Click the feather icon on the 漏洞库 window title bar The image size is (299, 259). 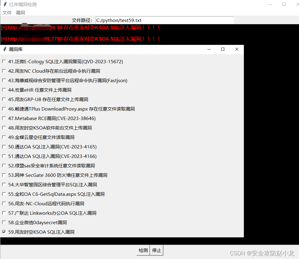pos(4,49)
